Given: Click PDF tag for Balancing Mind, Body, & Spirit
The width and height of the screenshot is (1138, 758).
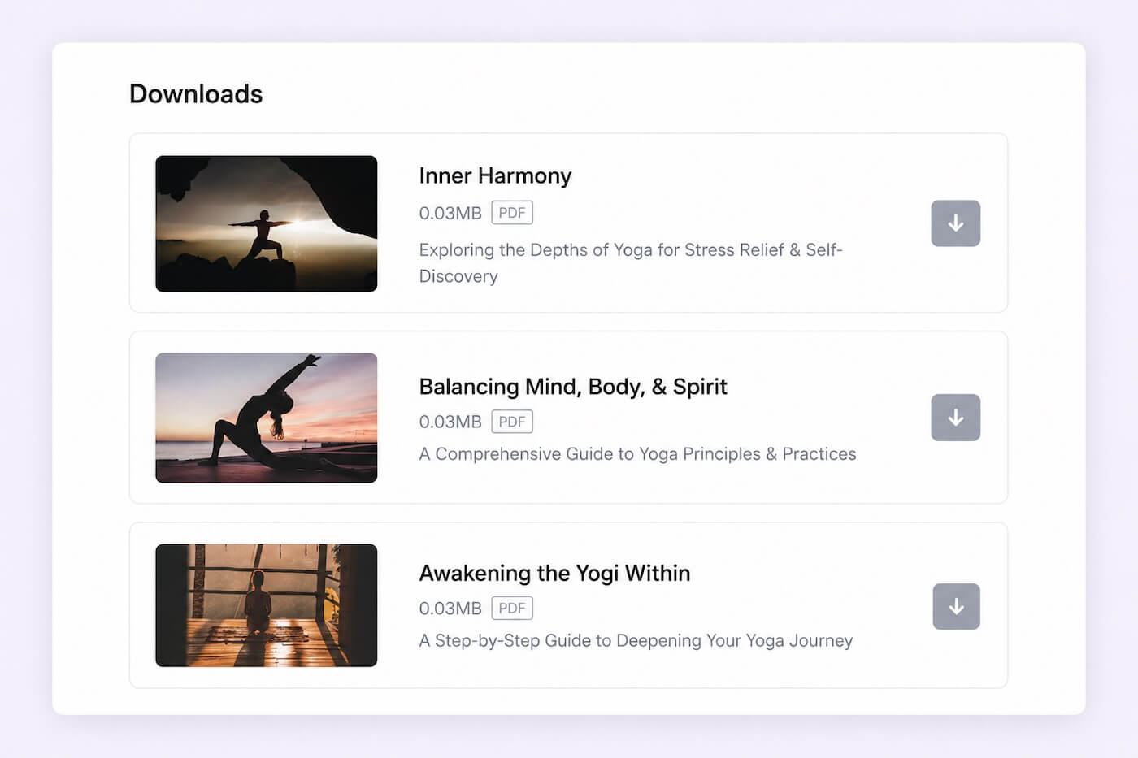Looking at the screenshot, I should [x=511, y=422].
